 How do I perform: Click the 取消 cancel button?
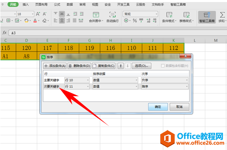pyautogui.click(x=179, y=107)
